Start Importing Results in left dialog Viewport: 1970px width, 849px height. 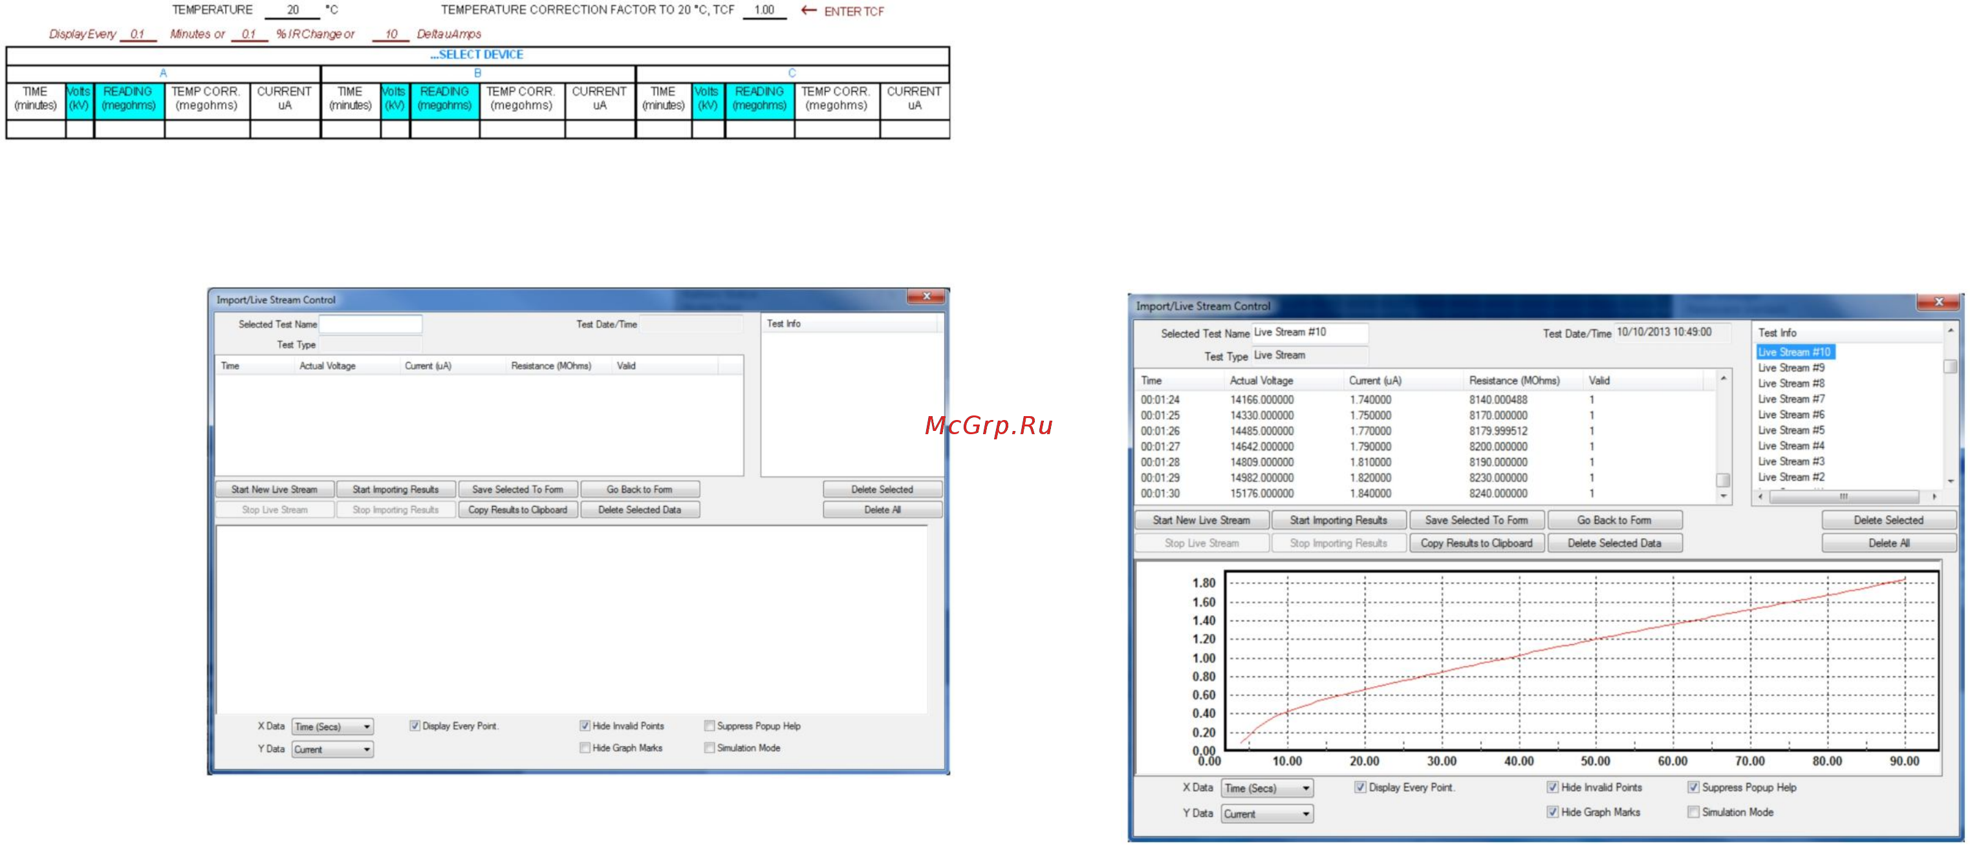[x=395, y=489]
